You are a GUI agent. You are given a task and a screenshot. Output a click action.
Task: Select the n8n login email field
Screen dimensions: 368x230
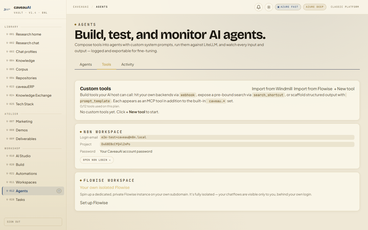[x=227, y=137]
